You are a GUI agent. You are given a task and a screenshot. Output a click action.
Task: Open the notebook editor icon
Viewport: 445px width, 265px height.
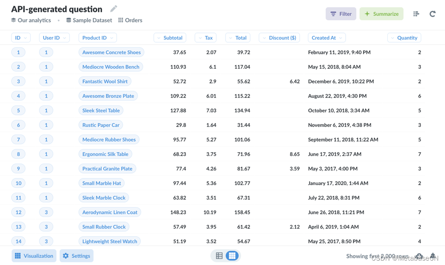(x=416, y=14)
